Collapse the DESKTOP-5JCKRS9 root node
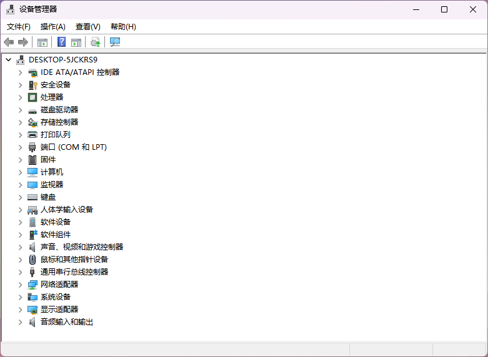The width and height of the screenshot is (488, 357). [8, 60]
